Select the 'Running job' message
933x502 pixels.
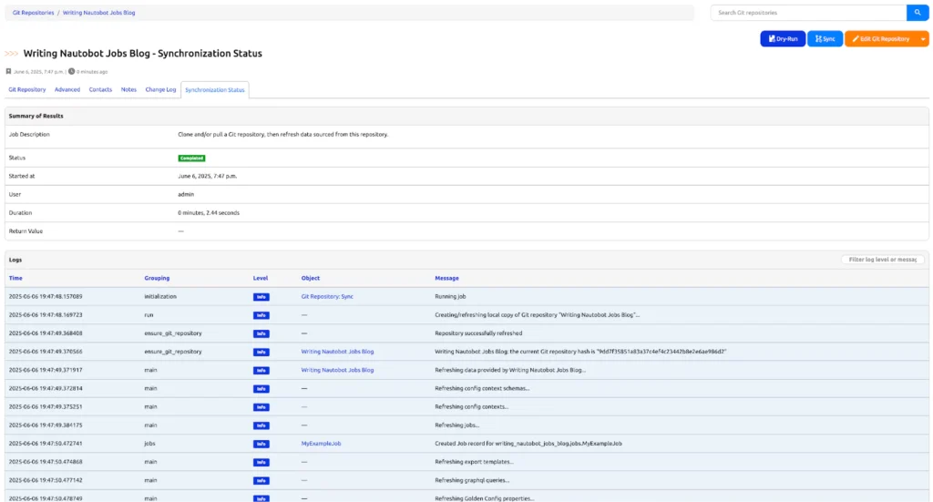tap(450, 296)
